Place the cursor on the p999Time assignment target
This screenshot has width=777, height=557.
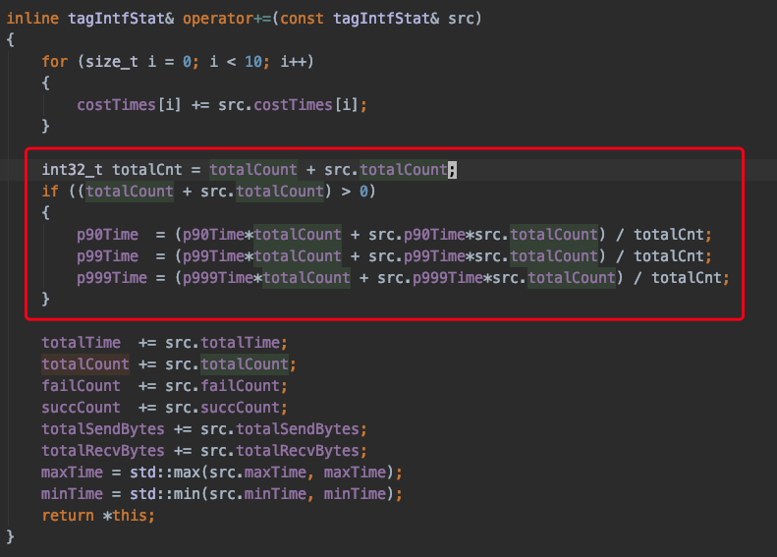113,277
